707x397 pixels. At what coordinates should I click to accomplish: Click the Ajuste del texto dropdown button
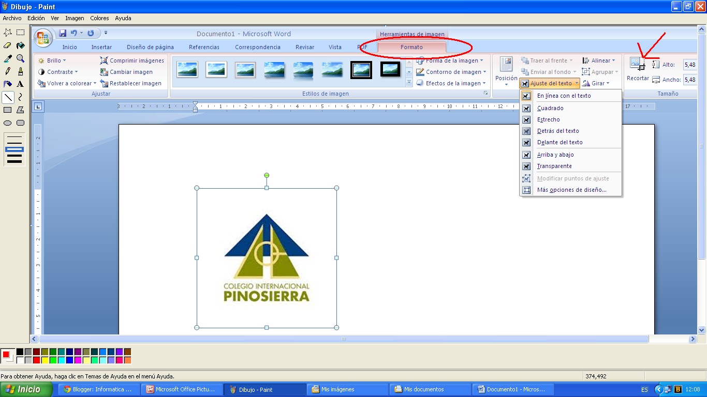pos(550,83)
